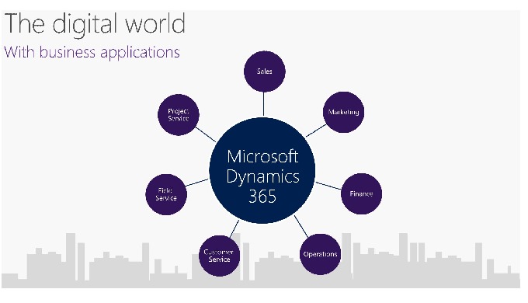The image size is (528, 303).
Task: Click the Customer Service circle
Action: pos(219,256)
